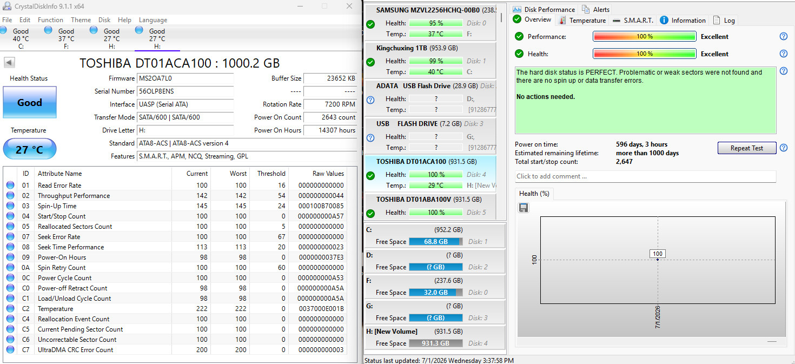Click the C: free space 68.8 GB bar

(x=436, y=242)
